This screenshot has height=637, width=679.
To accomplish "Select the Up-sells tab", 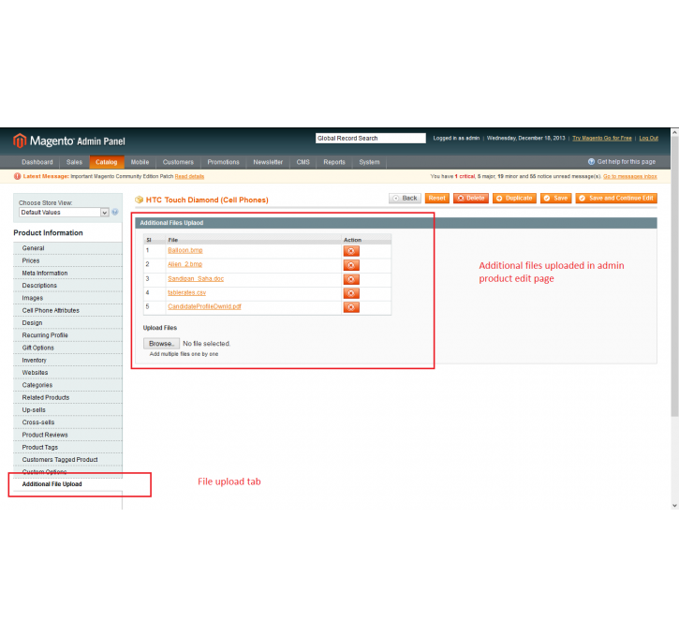I will click(67, 409).
